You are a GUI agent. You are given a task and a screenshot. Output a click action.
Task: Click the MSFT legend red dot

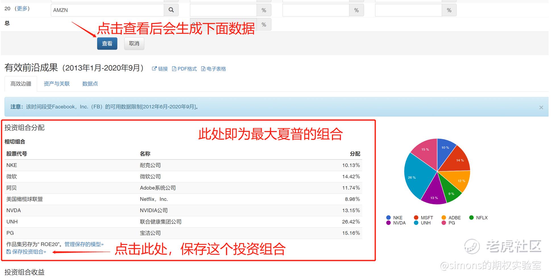point(416,218)
